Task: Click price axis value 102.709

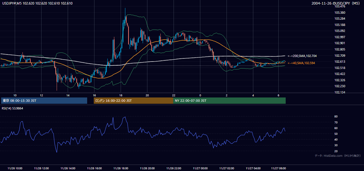Action: pos(340,56)
